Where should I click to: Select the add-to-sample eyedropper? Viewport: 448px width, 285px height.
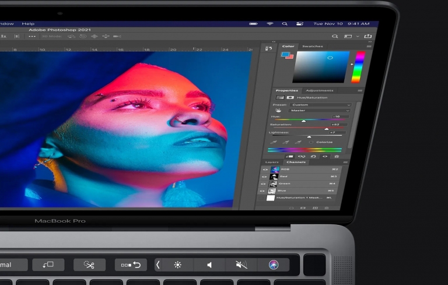click(x=286, y=142)
